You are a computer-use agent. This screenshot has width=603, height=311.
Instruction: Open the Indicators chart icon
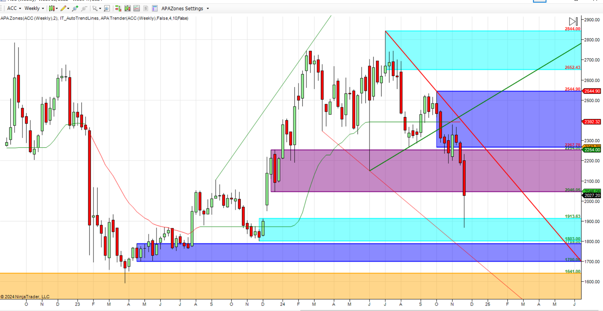pos(136,8)
